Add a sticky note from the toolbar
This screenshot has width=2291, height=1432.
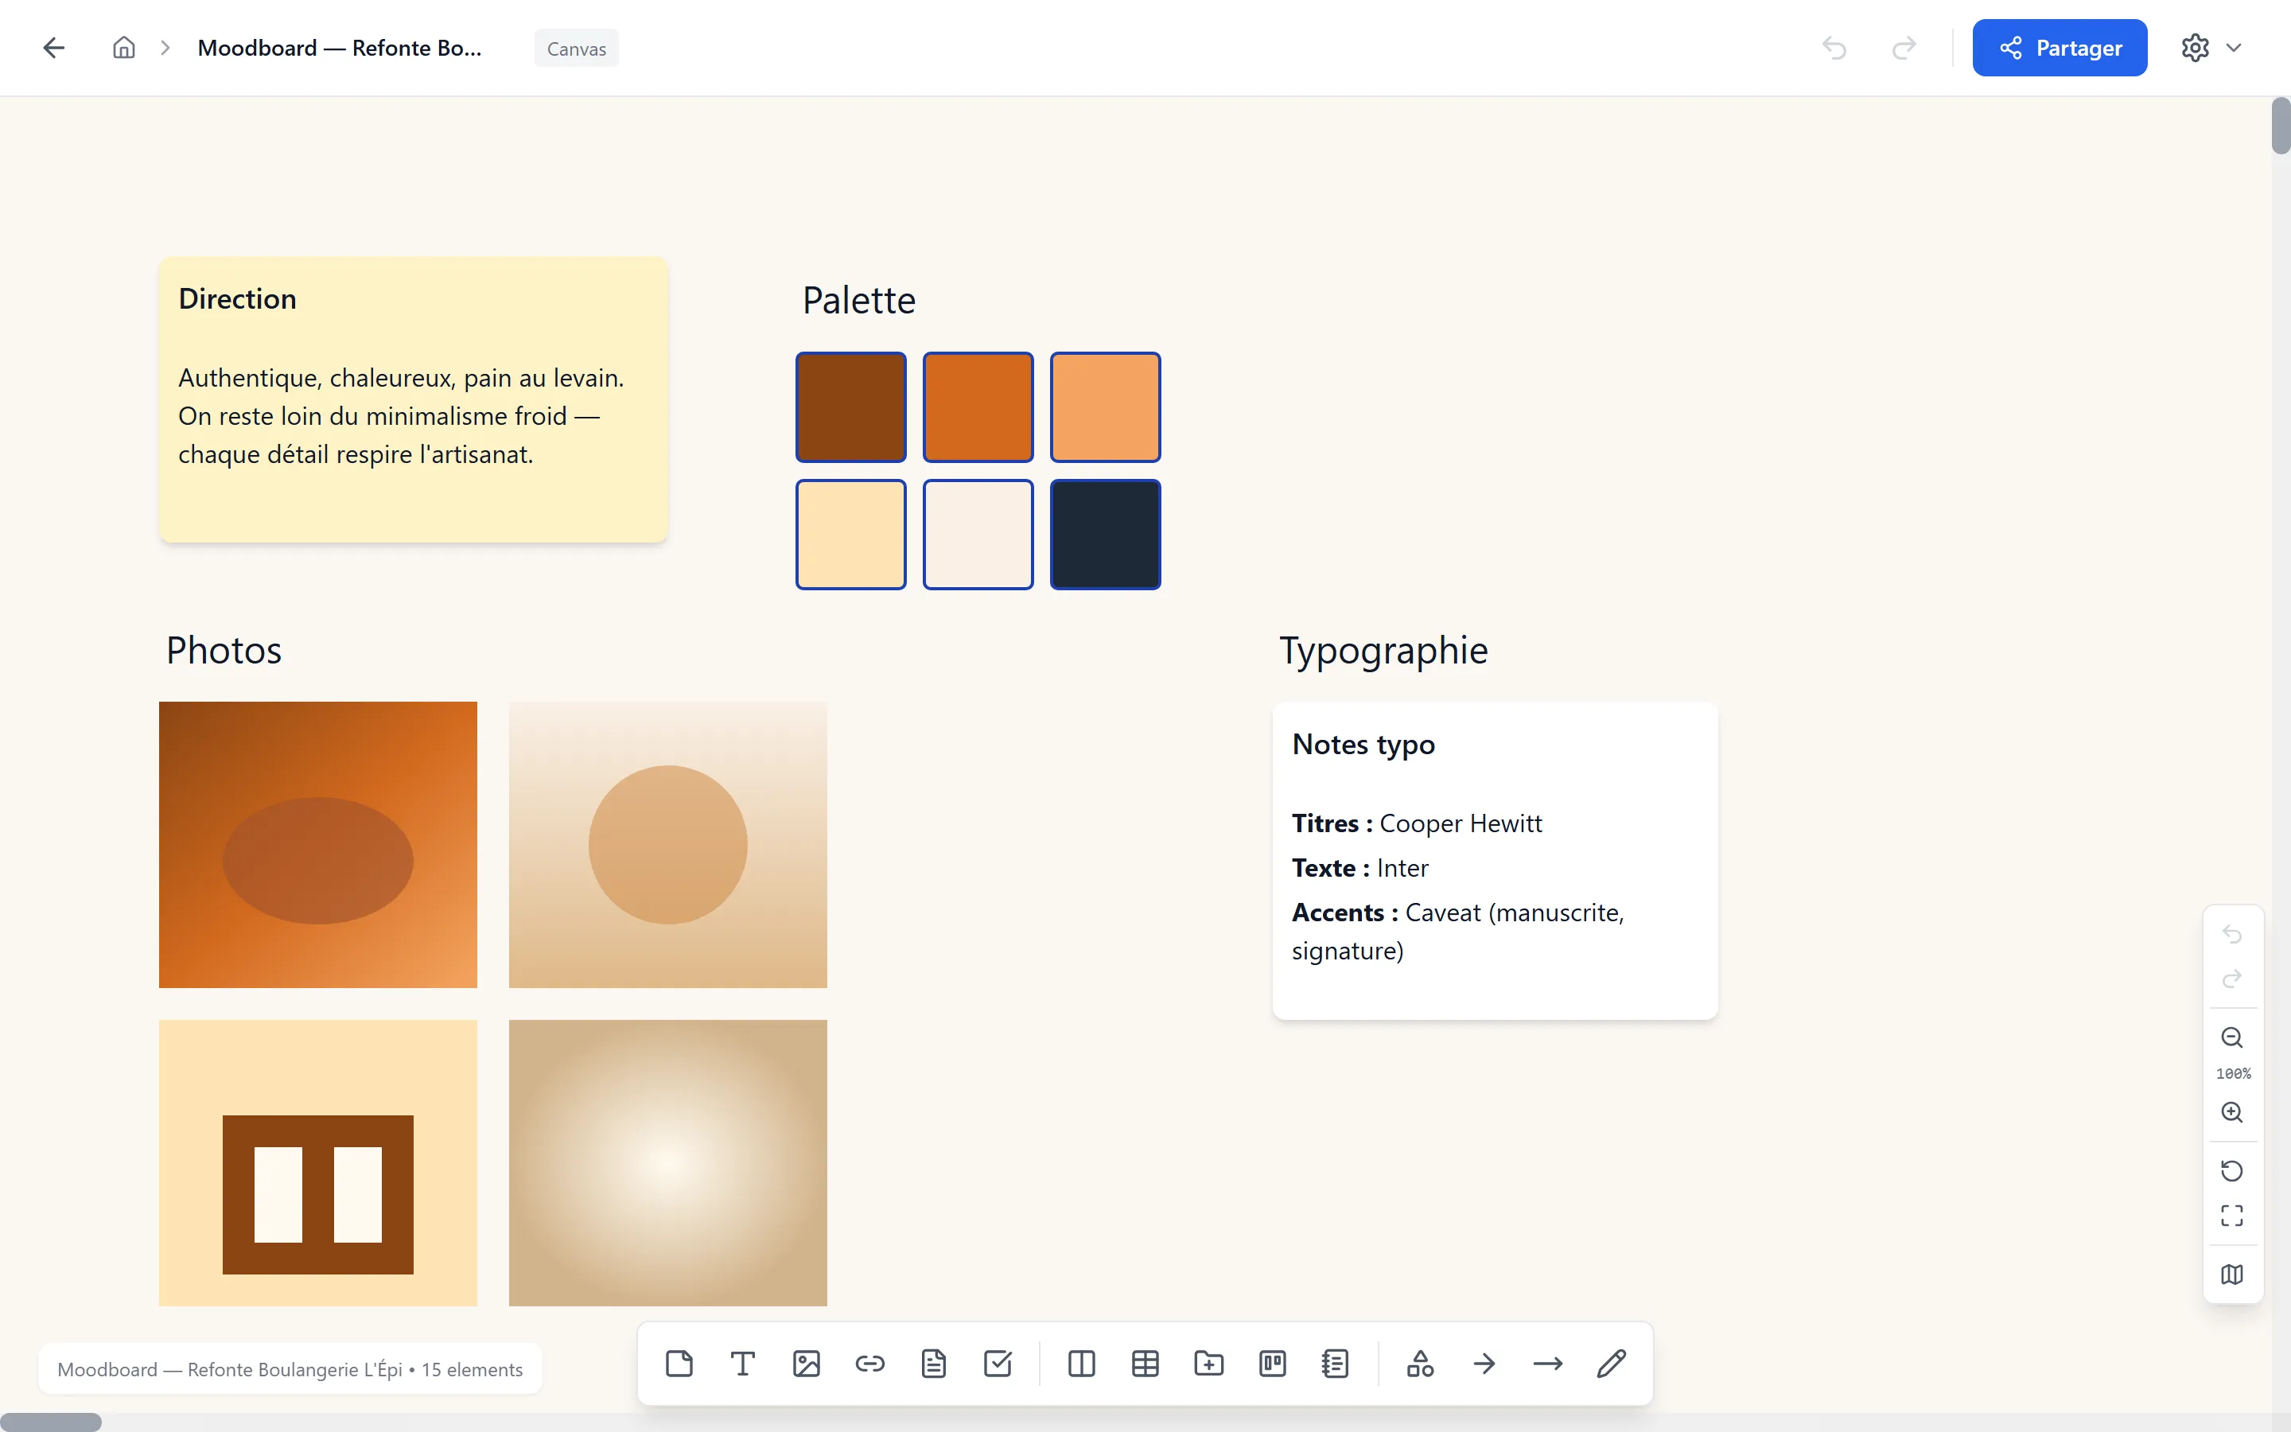click(x=679, y=1364)
